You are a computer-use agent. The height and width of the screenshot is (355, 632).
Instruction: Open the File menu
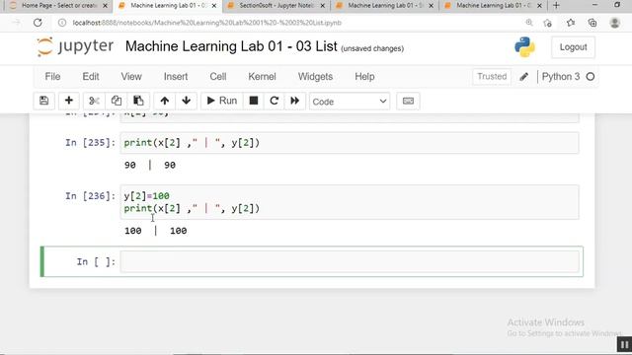[52, 77]
